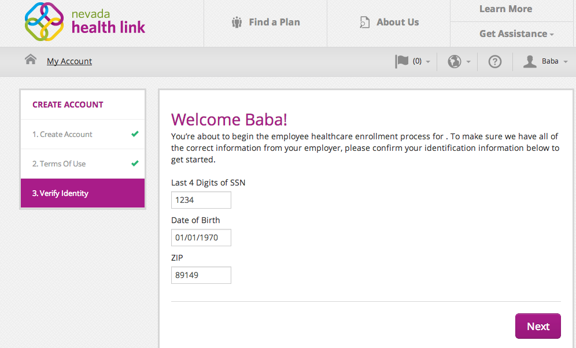The height and width of the screenshot is (348, 576).
Task: Expand the notifications (0) dropdown arrow
Action: click(428, 62)
